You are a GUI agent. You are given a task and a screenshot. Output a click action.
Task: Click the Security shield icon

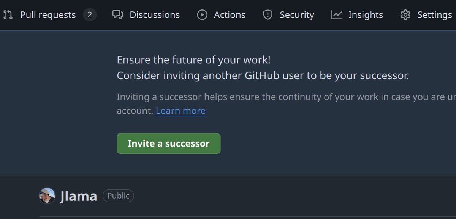(x=268, y=15)
